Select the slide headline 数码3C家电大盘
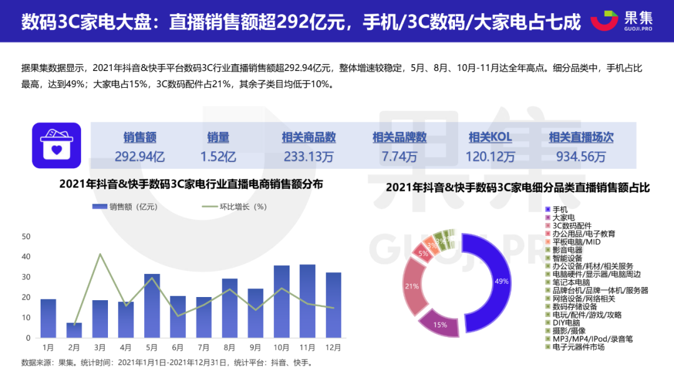This screenshot has height=378, width=674. coord(86,21)
